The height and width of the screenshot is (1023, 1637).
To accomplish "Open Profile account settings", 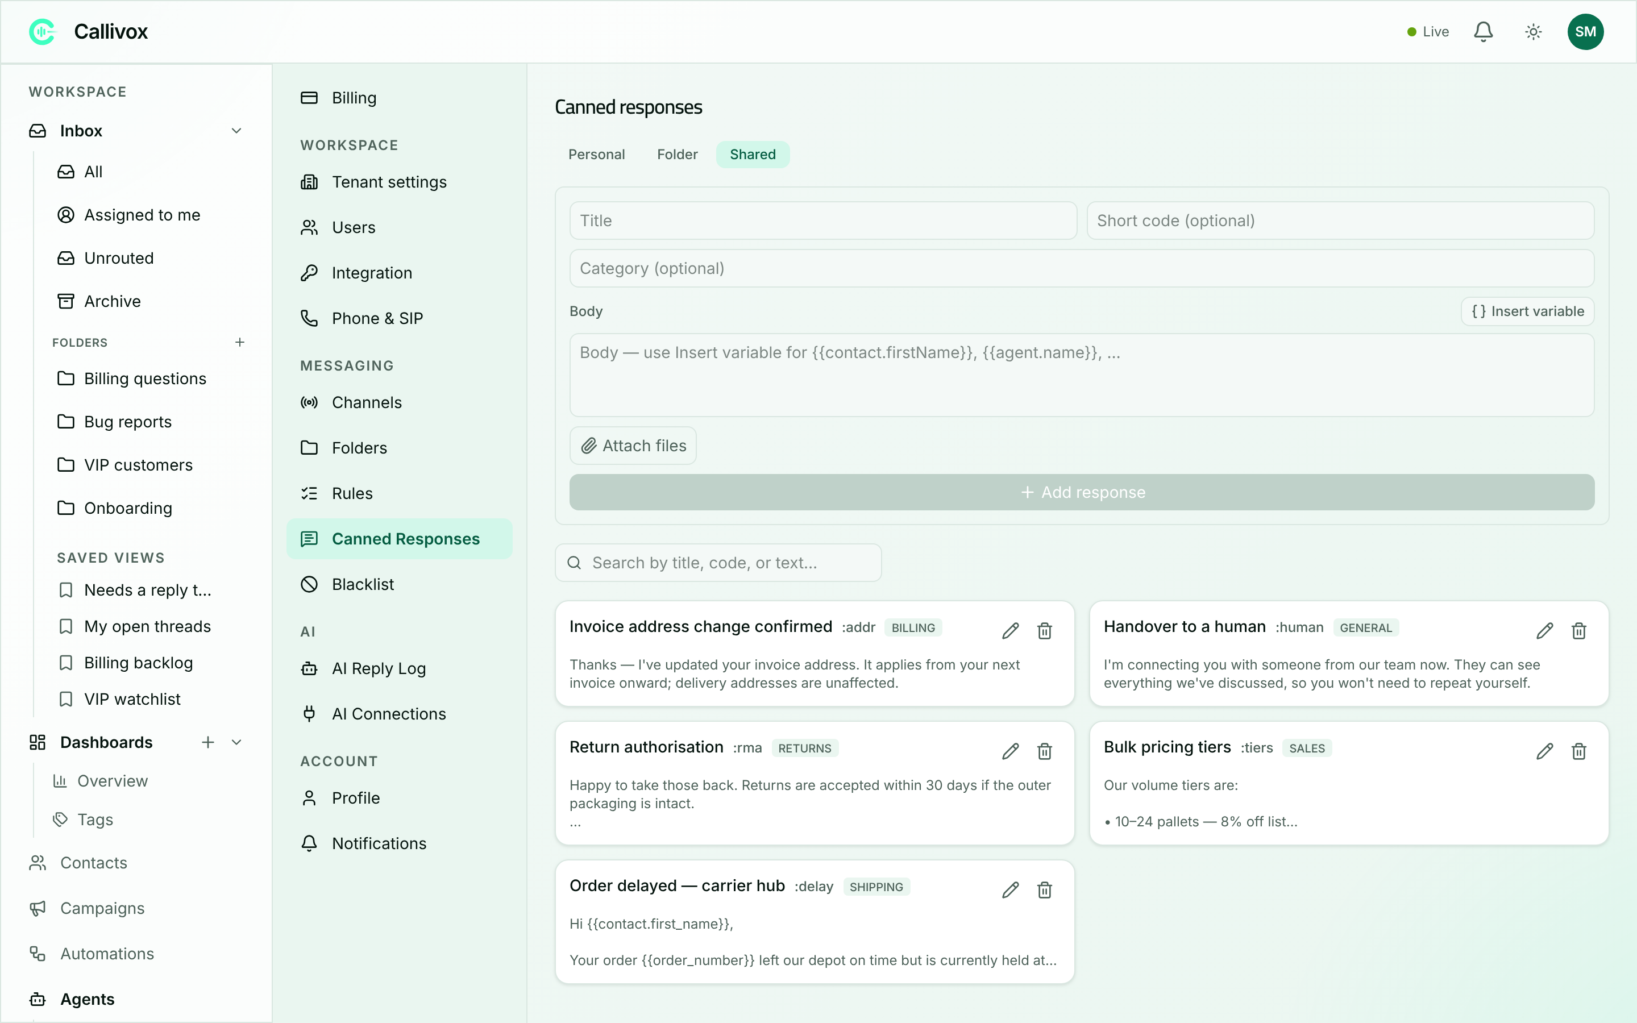I will [x=399, y=799].
